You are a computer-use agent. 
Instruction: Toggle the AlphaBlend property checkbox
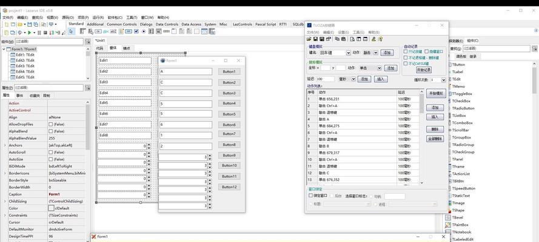coord(50,131)
